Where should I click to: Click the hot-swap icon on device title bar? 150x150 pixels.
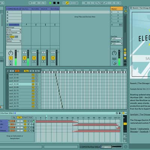tap(117, 113)
